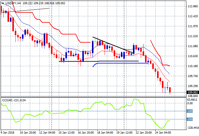Viewport: 199px width, 136px height.
Task: Click the 63.6611 CCI scale value
Action: [192, 100]
